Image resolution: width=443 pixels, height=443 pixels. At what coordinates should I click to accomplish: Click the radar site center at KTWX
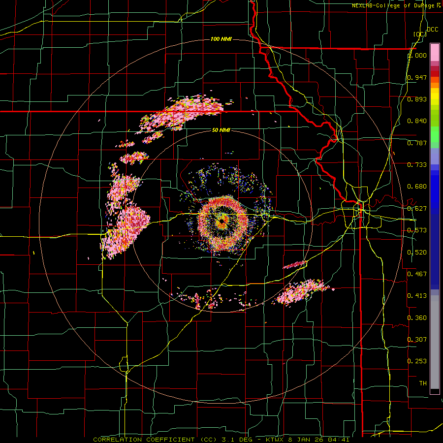pyautogui.click(x=222, y=221)
